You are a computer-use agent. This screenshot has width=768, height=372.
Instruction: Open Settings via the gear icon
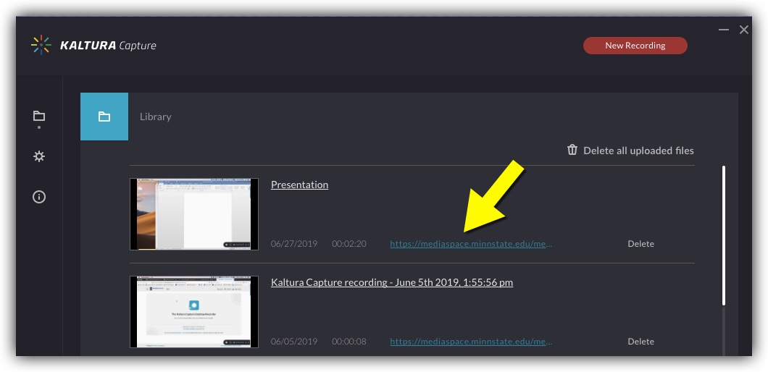(39, 156)
